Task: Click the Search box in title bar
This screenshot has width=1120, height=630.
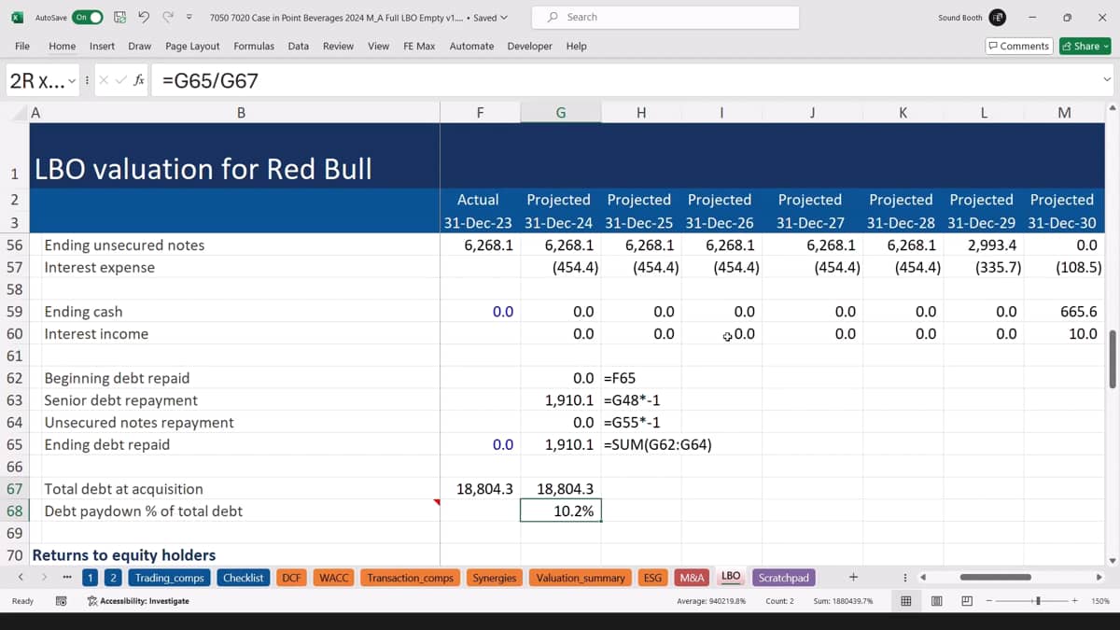Action: click(665, 17)
